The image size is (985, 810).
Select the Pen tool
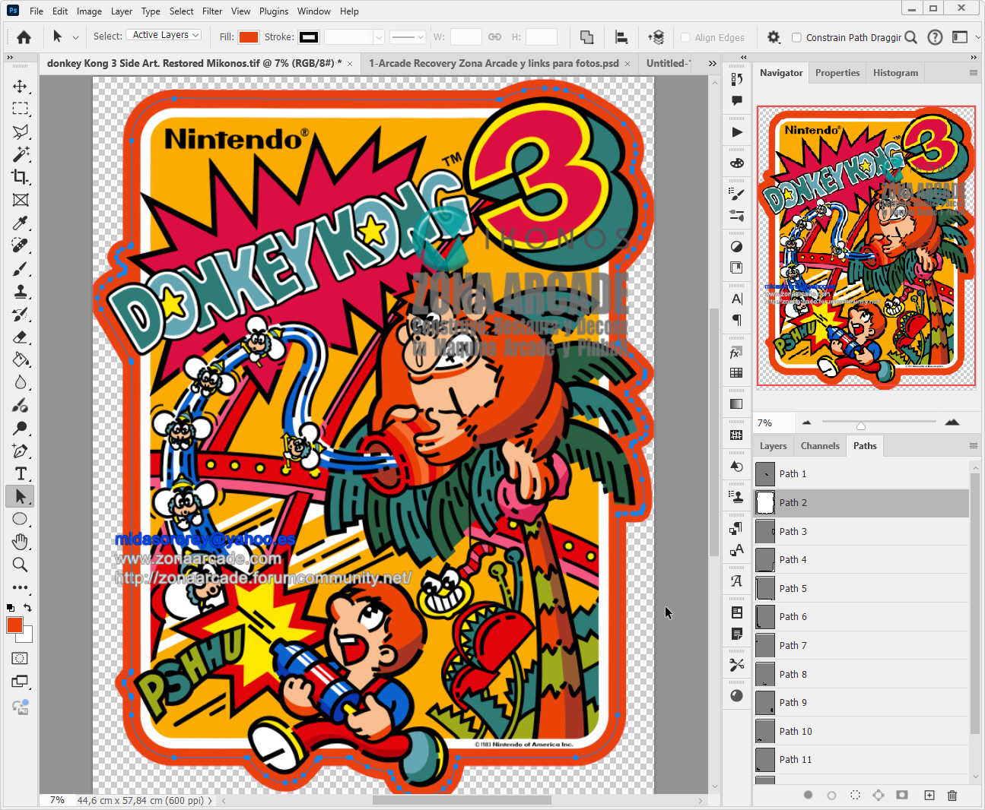click(x=21, y=451)
